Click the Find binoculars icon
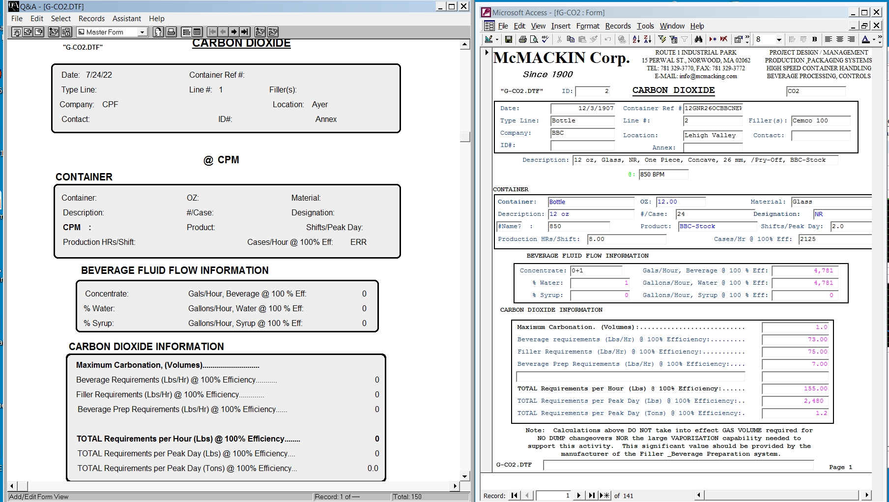 point(698,39)
